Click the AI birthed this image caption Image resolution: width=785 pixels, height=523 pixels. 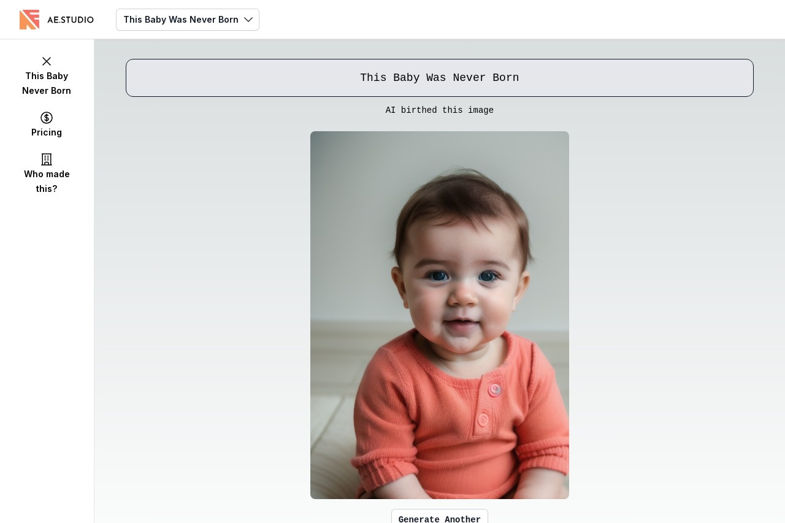coord(440,110)
